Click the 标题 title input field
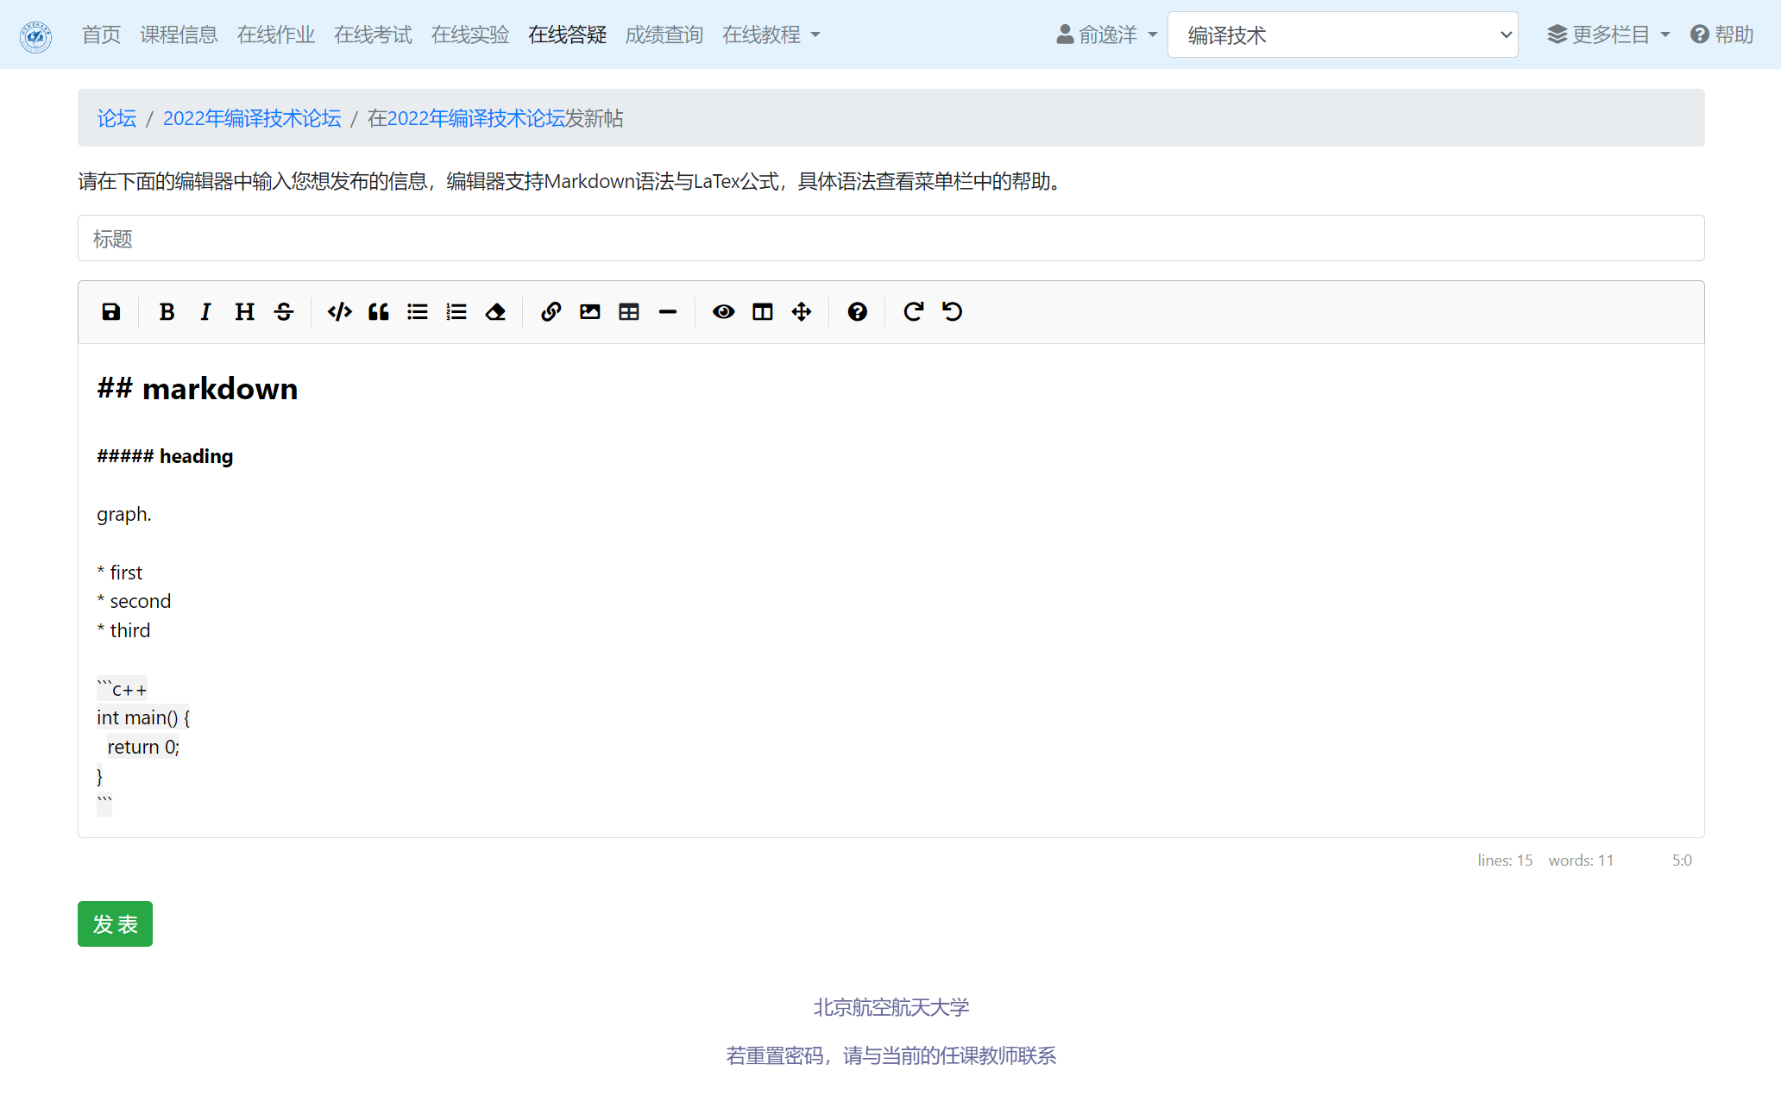 [x=890, y=239]
